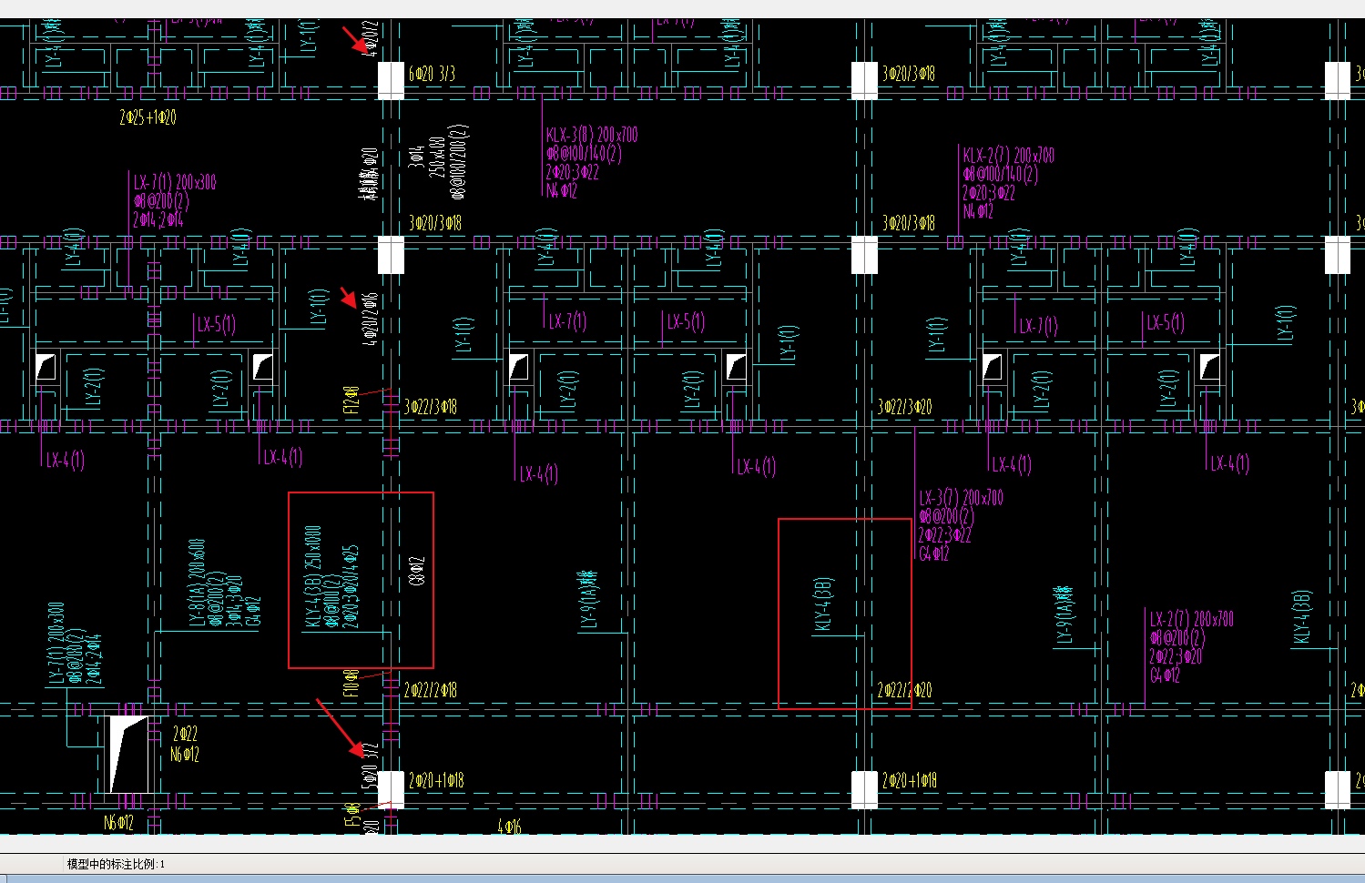1365x883 pixels.
Task: Click the LX-2(7) 200x700 beam annotation
Action: (x=1191, y=619)
